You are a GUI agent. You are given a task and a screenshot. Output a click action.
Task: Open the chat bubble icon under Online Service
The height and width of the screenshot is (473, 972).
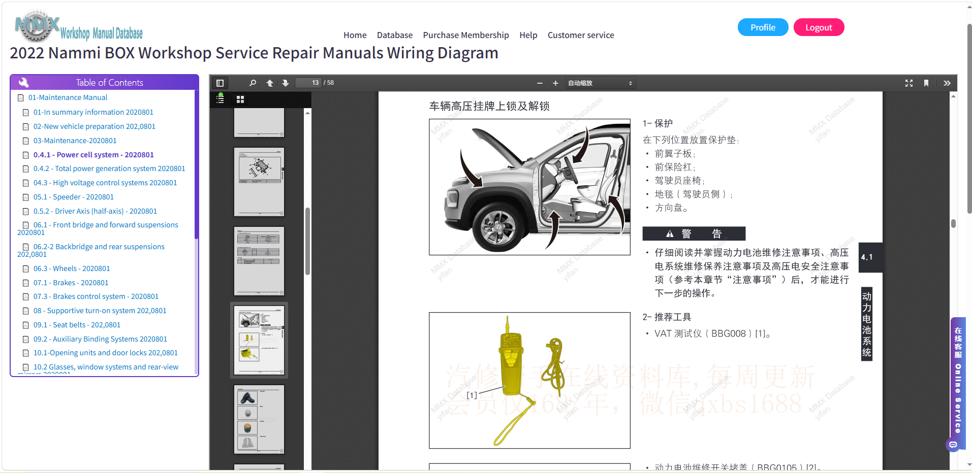point(953,445)
